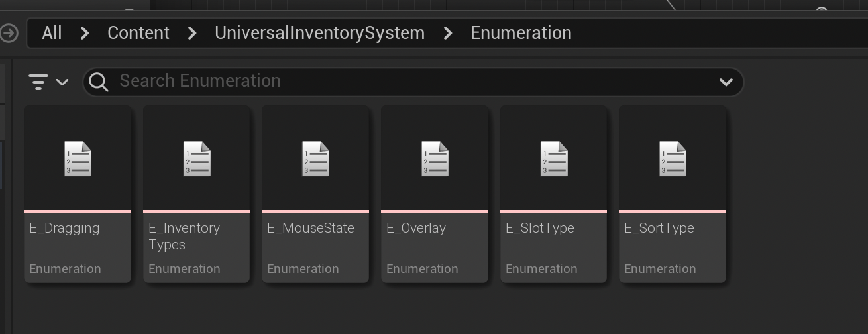This screenshot has height=334, width=868.
Task: Open the saved searches dropdown in search bar
Action: point(726,82)
